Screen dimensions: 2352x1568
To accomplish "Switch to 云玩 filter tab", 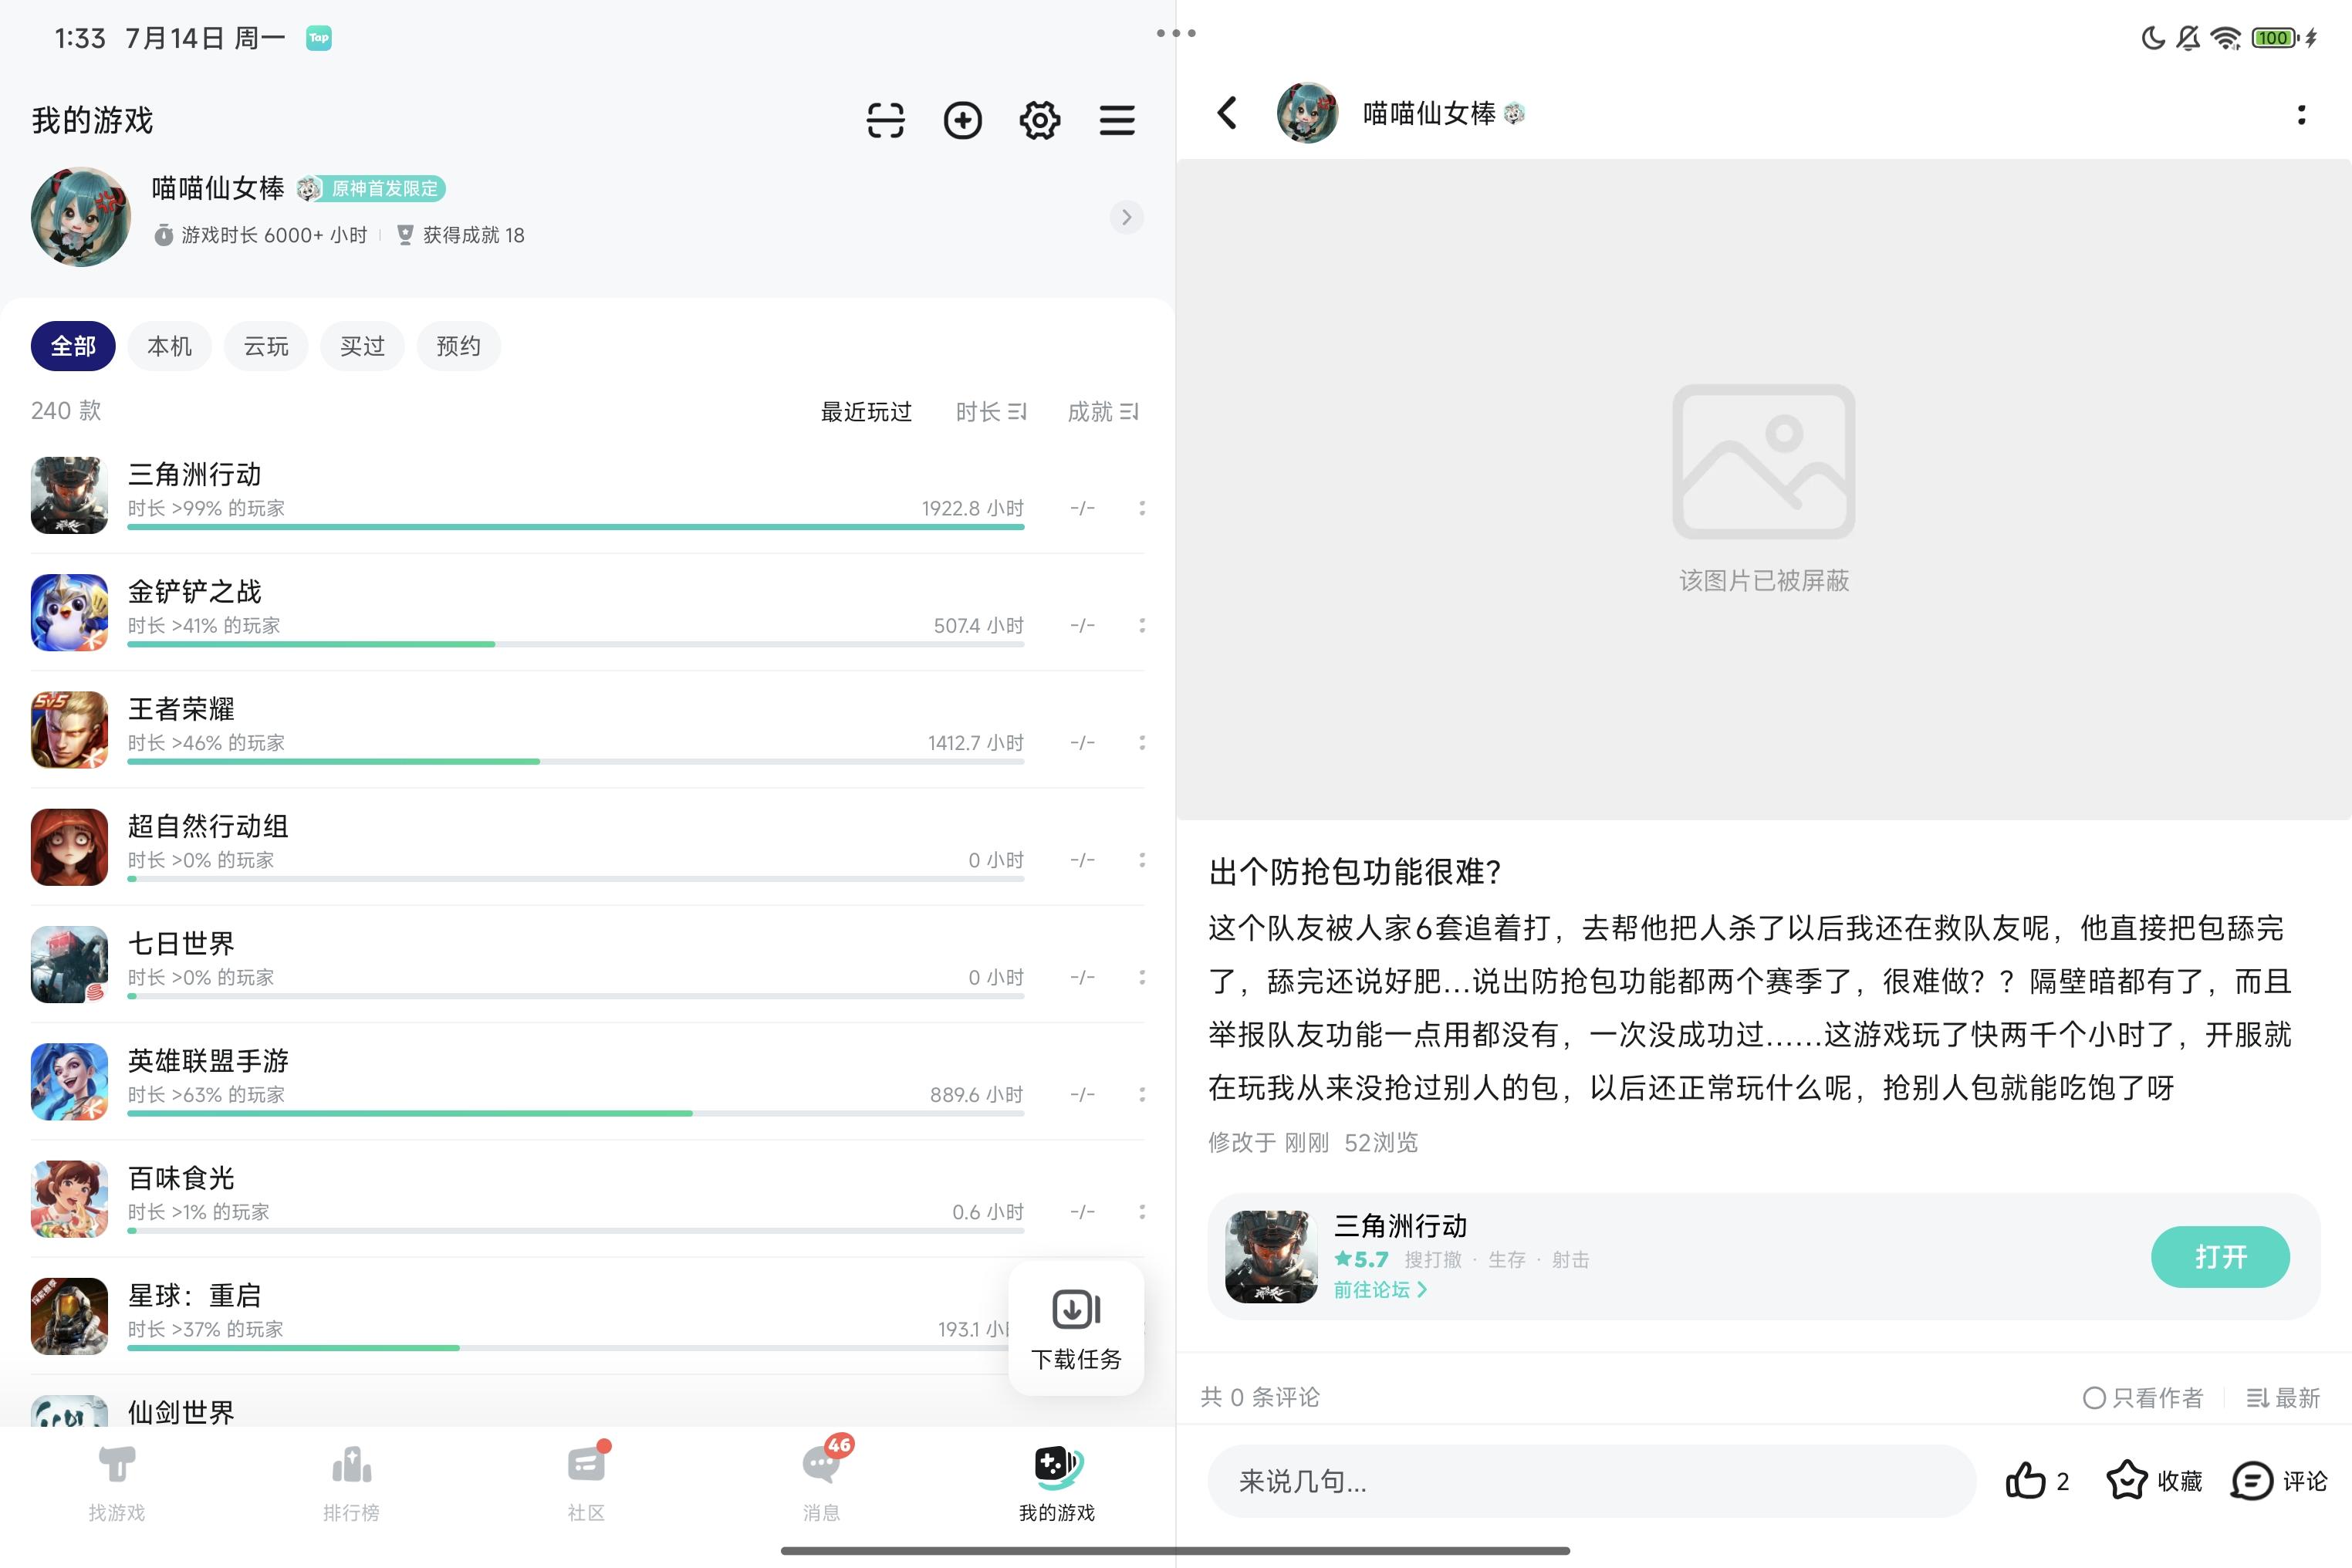I will point(266,346).
